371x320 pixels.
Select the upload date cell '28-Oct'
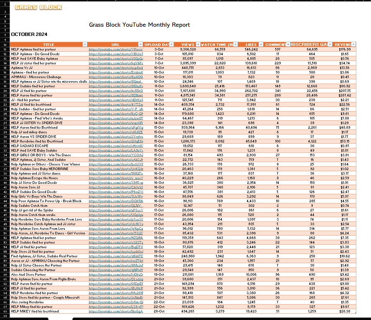point(159,311)
